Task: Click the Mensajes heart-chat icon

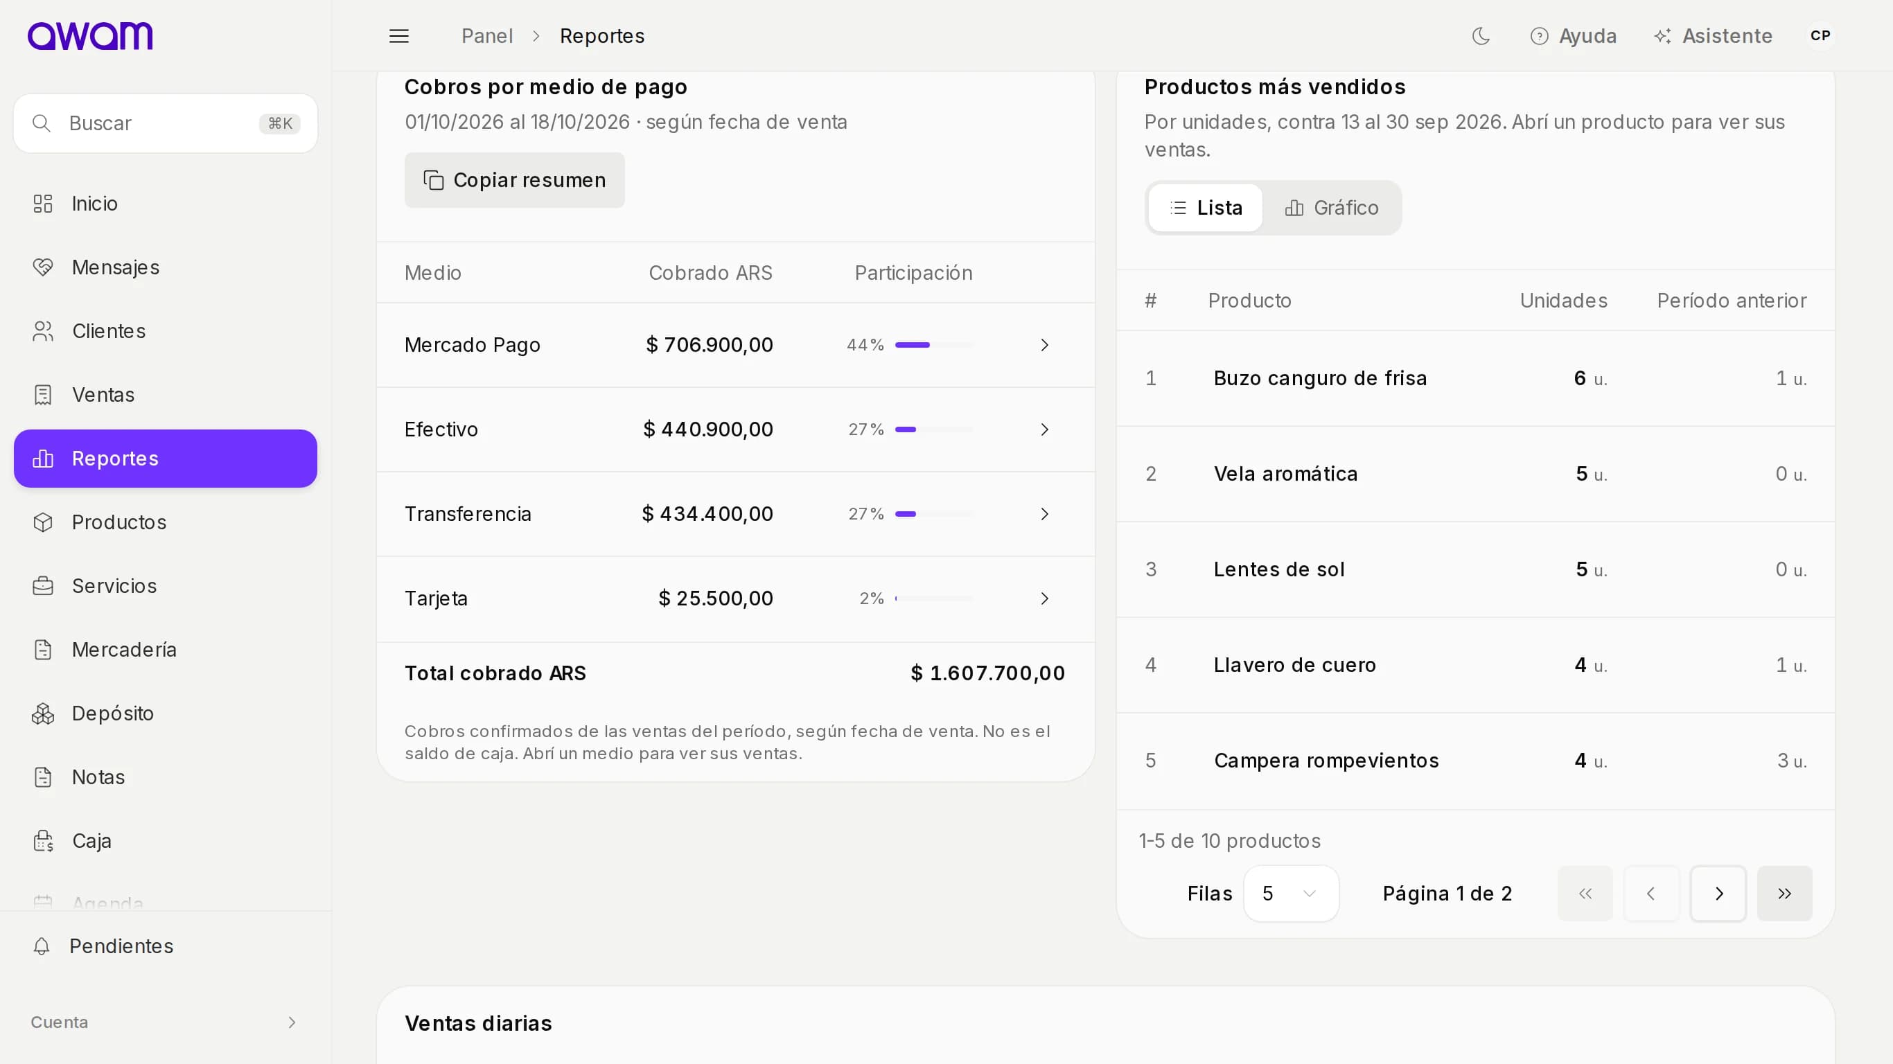Action: [43, 267]
